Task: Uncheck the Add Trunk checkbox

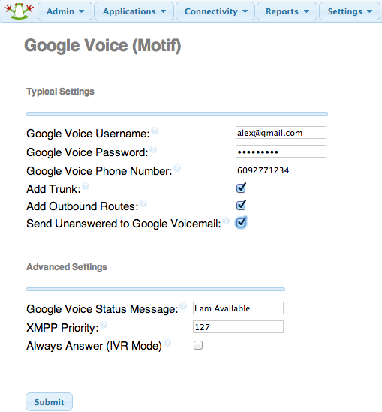Action: (x=241, y=188)
